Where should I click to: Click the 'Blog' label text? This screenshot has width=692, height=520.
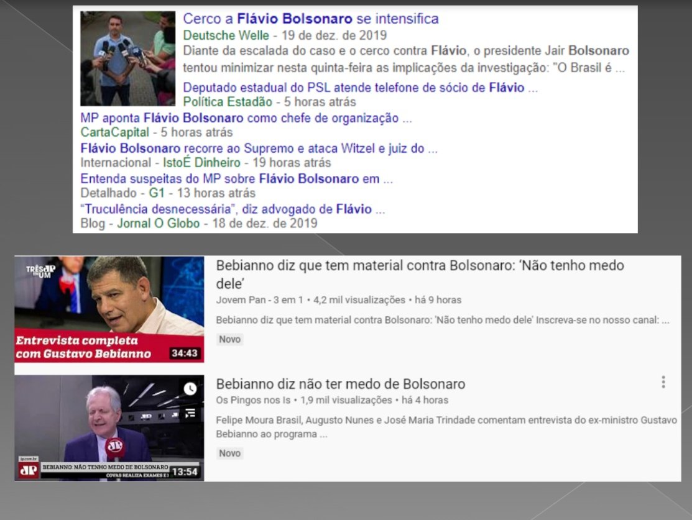tap(93, 224)
